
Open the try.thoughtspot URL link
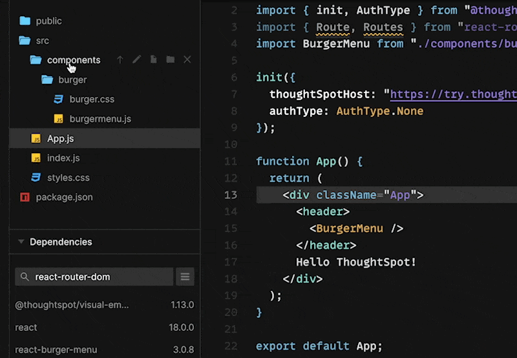[x=454, y=94]
